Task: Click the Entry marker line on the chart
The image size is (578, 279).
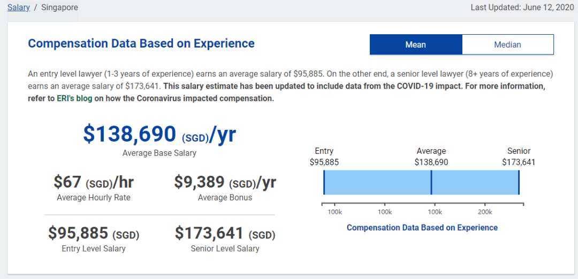Action: (324, 182)
